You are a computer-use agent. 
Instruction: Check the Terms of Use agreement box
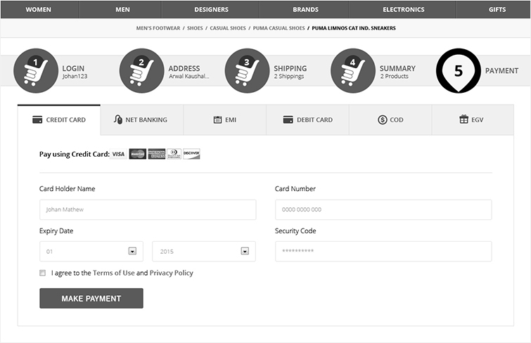pos(43,273)
